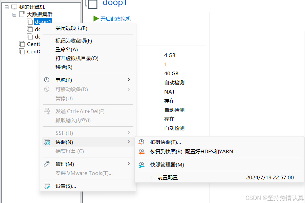
Task: Click the green play icon for 开启此虚拟机
Action: 96,19
